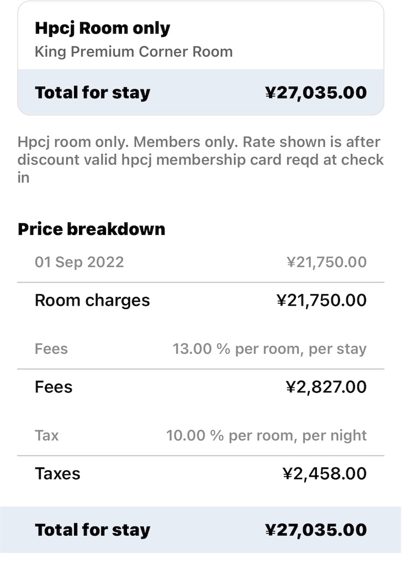Image resolution: width=402 pixels, height=565 pixels.
Task: Click the ¥2,827.00 fees amount
Action: tap(326, 387)
